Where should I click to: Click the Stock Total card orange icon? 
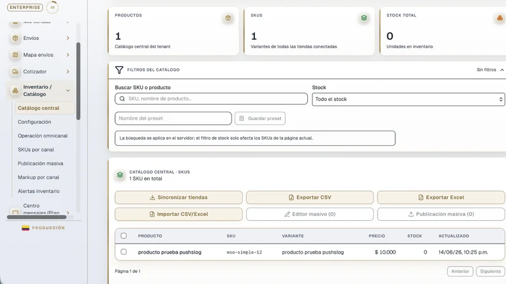coord(500,18)
